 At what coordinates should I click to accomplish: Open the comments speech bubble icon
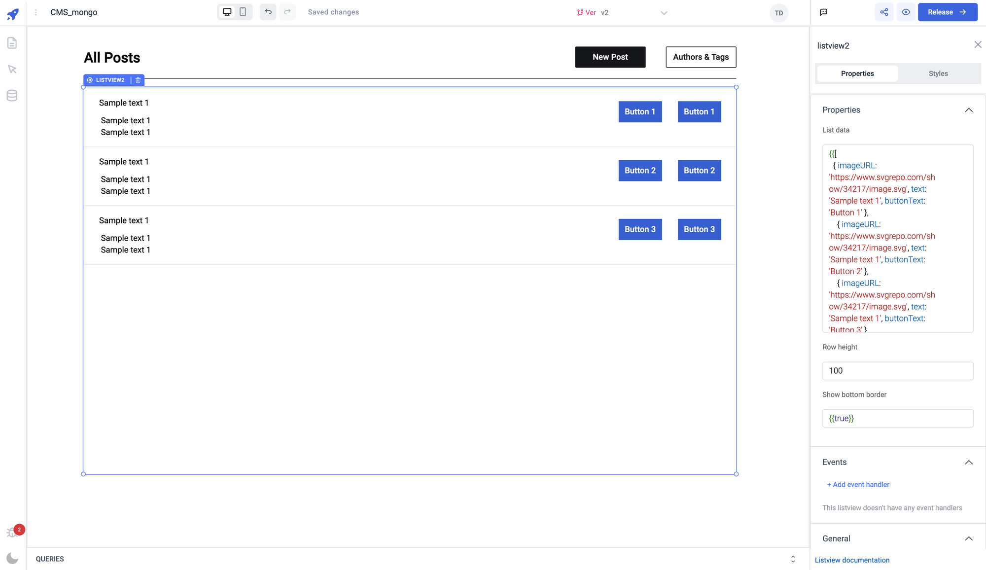point(823,12)
